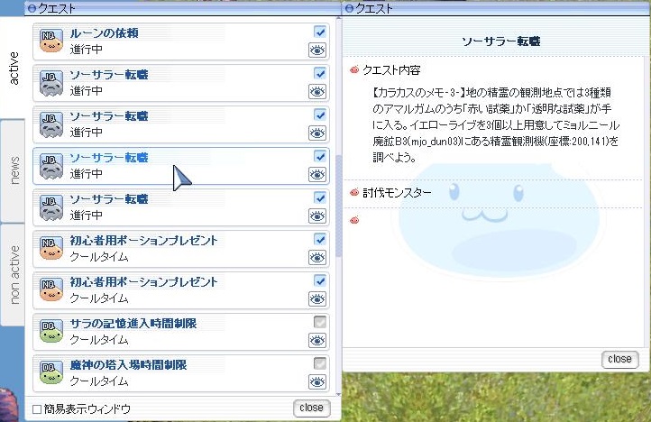The width and height of the screenshot is (651, 422).
Task: Enable the 簡易表示ウィンドウ checkbox
Action: pos(37,409)
